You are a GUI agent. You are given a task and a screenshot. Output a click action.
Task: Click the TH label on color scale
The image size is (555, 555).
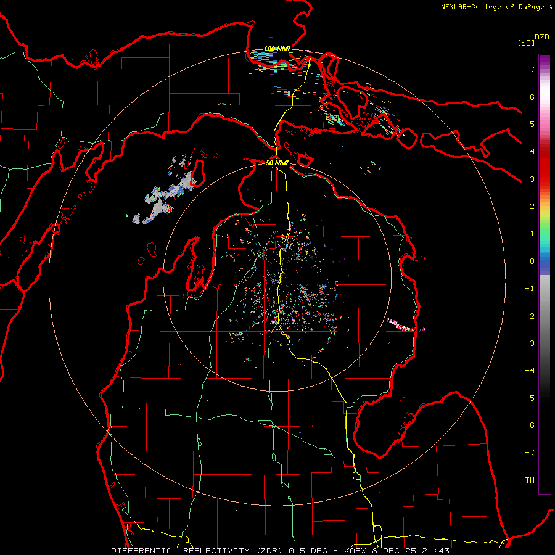(x=530, y=480)
